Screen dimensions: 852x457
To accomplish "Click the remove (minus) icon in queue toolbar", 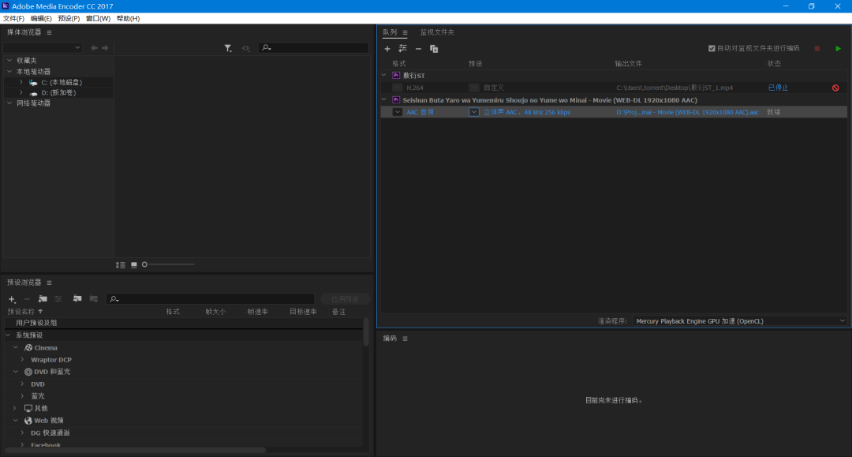I will (x=418, y=49).
